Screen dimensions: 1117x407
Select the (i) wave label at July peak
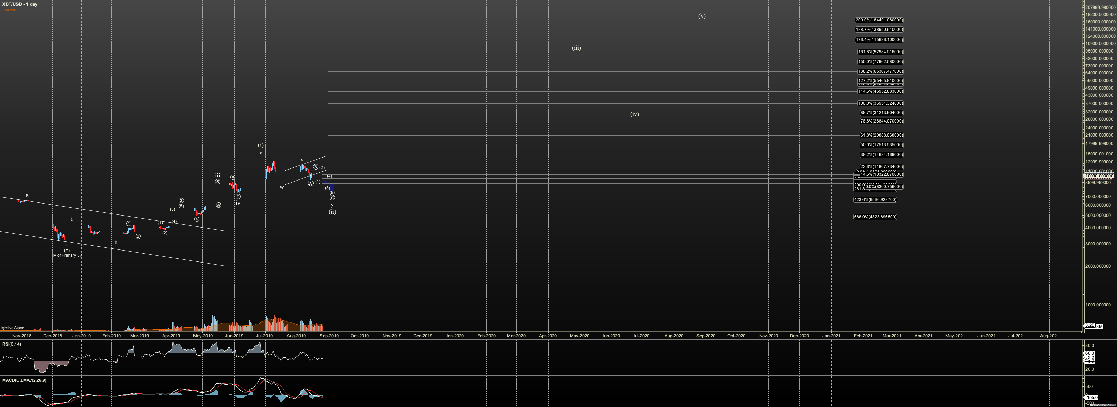click(261, 145)
